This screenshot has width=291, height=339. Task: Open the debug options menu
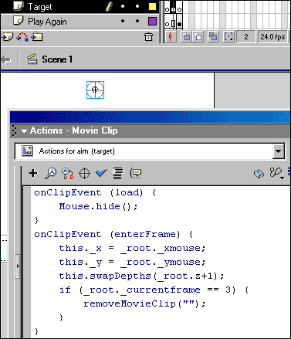pyautogui.click(x=276, y=173)
